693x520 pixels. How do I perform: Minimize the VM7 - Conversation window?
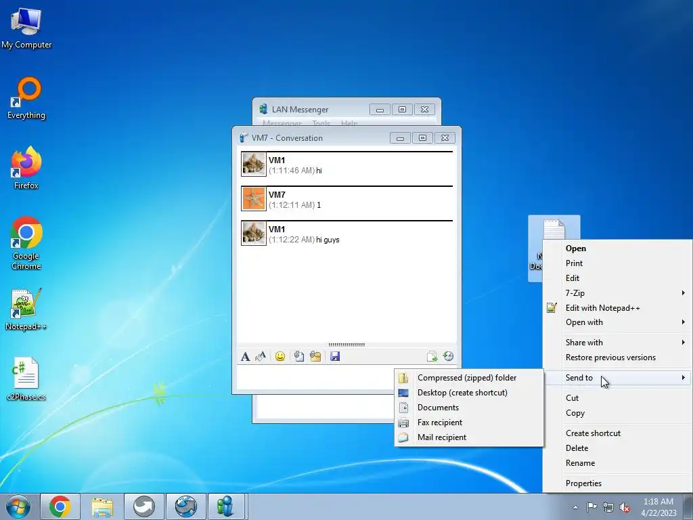tap(401, 138)
